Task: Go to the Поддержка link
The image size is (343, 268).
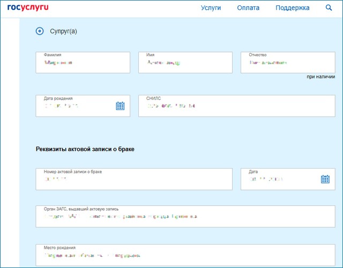Action: [293, 8]
